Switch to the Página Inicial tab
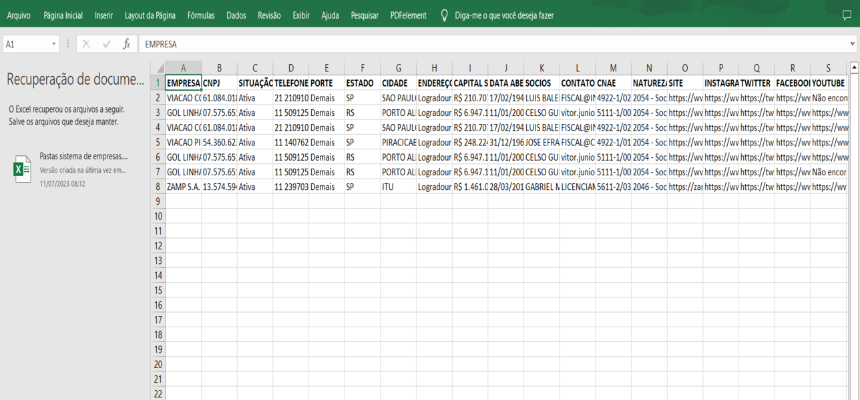Image resolution: width=860 pixels, height=400 pixels. (63, 15)
